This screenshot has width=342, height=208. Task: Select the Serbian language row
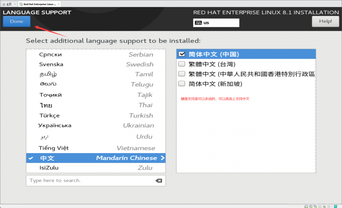[96, 55]
